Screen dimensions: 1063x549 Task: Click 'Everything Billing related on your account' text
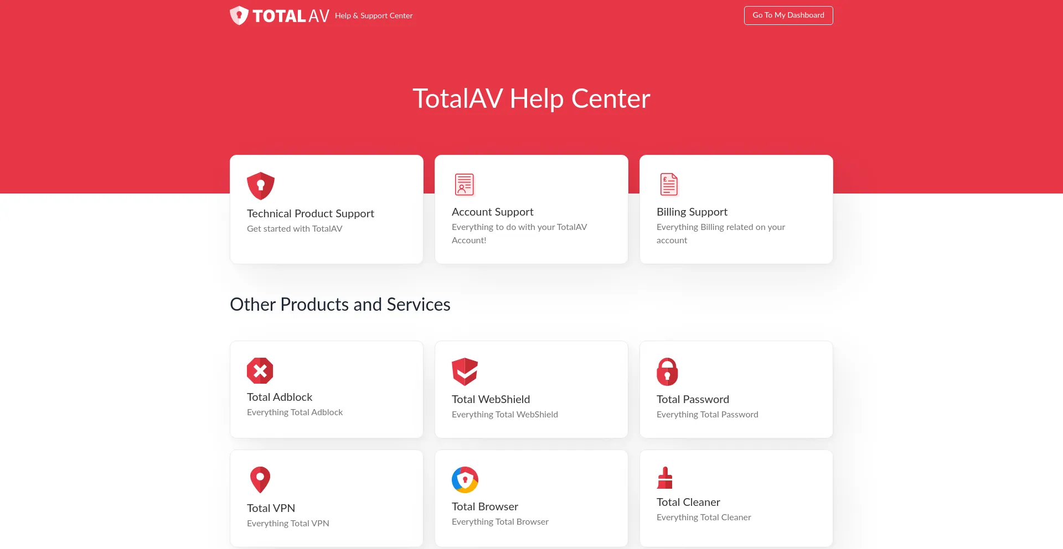tap(721, 233)
